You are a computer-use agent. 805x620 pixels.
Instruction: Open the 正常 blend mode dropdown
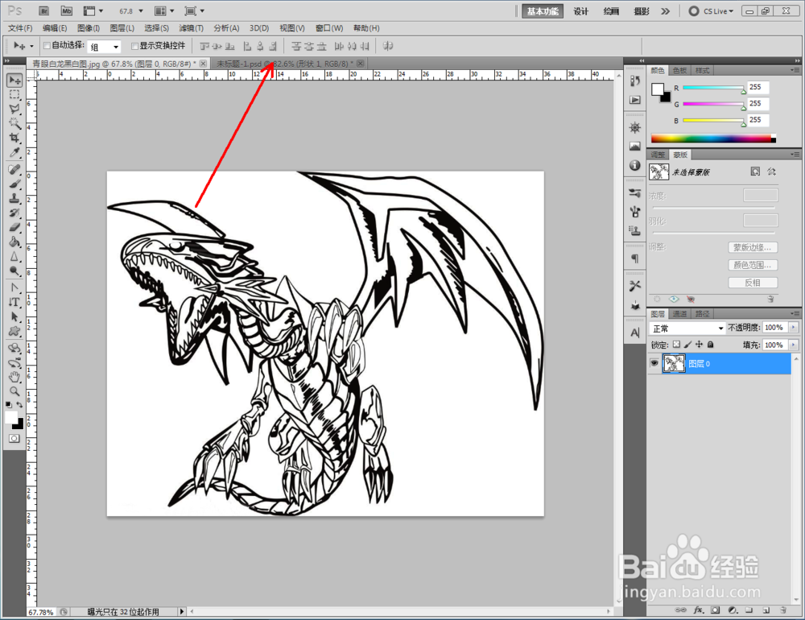point(687,329)
